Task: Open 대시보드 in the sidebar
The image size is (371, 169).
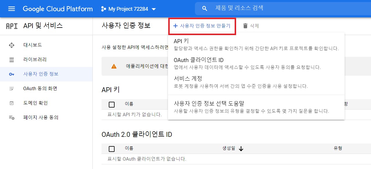Action: [x=46, y=45]
